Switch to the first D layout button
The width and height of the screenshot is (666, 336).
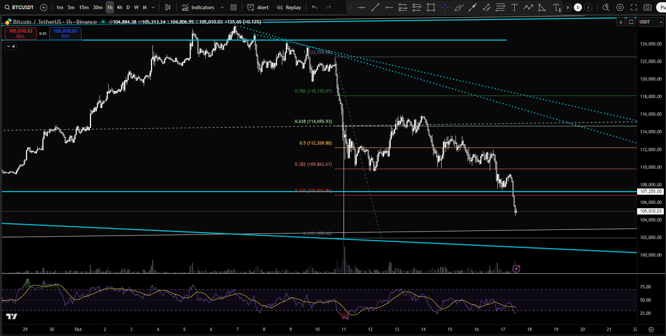568,7
